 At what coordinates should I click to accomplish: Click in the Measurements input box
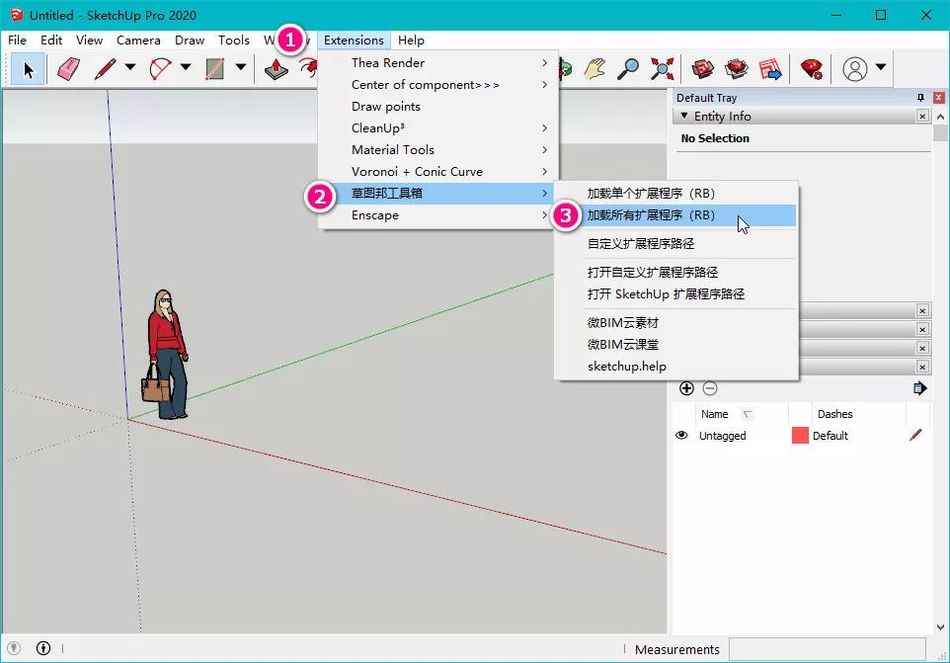[x=827, y=649]
